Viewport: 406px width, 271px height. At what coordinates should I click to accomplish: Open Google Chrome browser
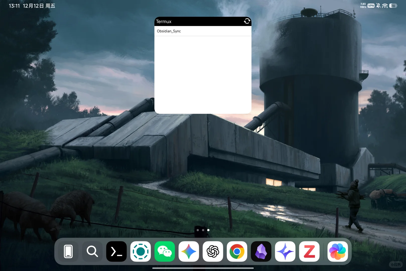coord(237,251)
